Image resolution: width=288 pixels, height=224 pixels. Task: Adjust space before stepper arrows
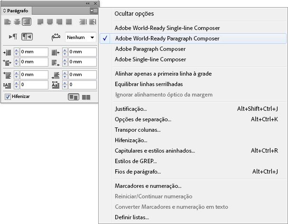coord(16,75)
